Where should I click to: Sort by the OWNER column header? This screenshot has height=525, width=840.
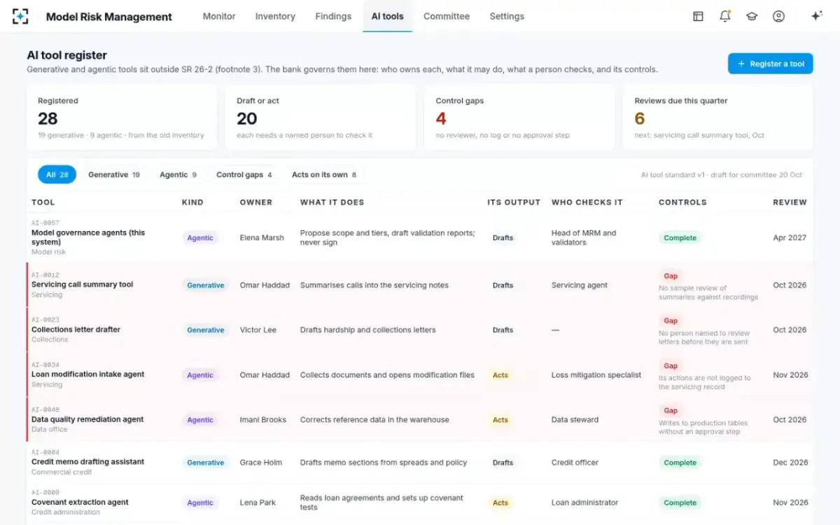click(x=256, y=202)
